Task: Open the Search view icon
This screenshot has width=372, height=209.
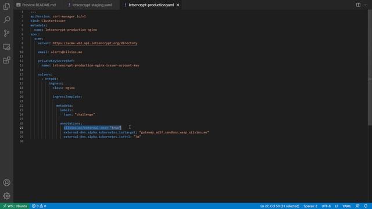Action: pos(6,20)
